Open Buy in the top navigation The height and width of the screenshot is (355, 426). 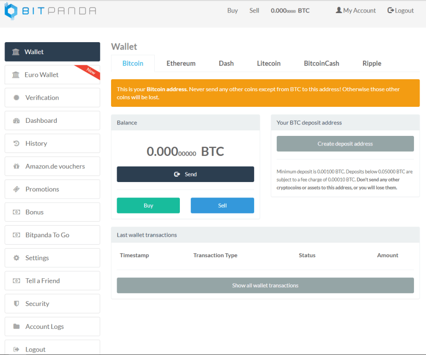click(233, 11)
